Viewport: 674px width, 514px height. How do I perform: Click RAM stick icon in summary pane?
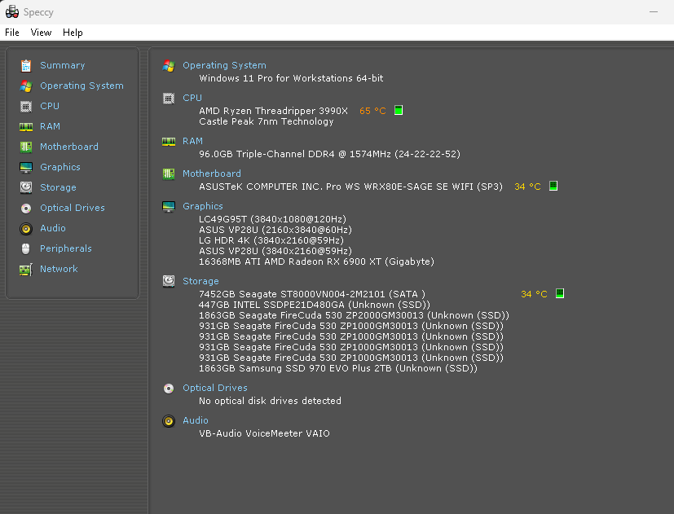tap(169, 142)
